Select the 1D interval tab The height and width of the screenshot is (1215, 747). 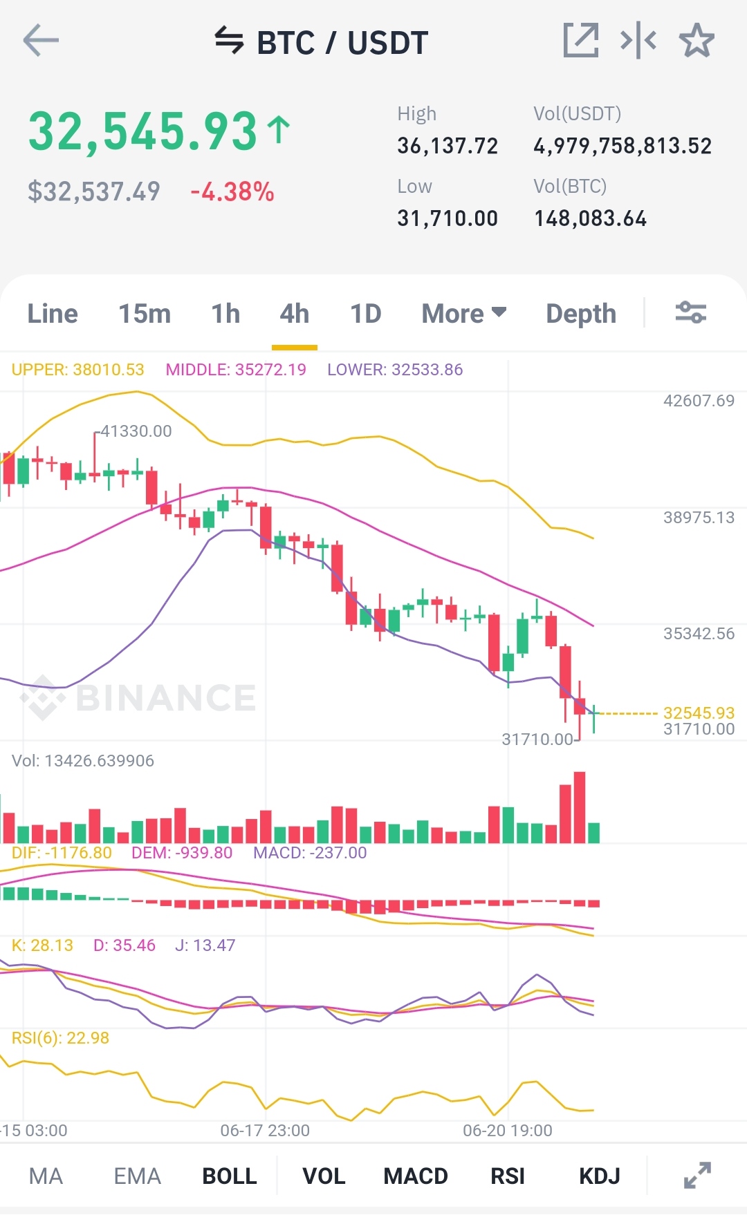(366, 314)
